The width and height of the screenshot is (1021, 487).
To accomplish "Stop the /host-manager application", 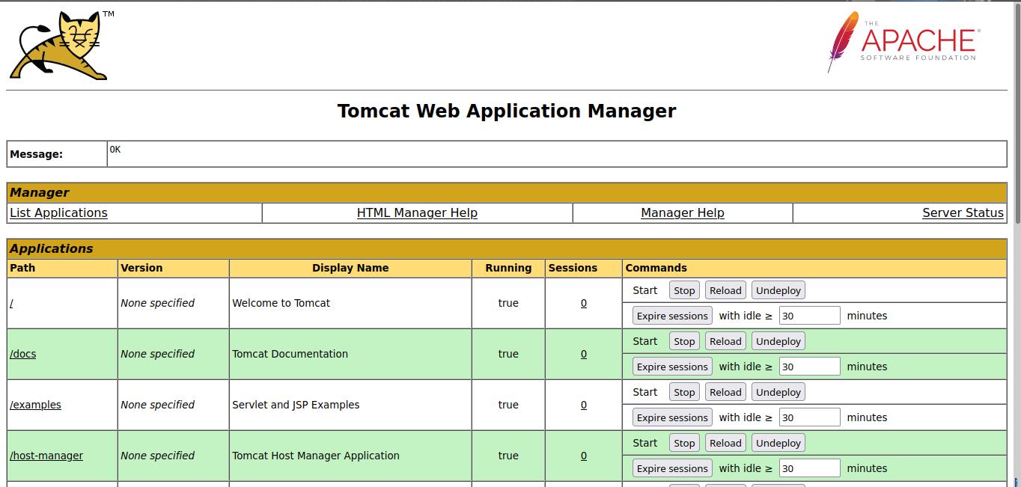I will [684, 443].
